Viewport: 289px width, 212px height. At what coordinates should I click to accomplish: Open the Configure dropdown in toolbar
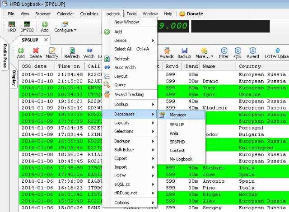pos(65,27)
